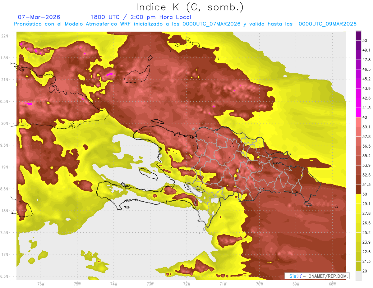The image size is (373, 288).
Task: Click the "75W" longitude label
Action: pyautogui.click(x=77, y=284)
